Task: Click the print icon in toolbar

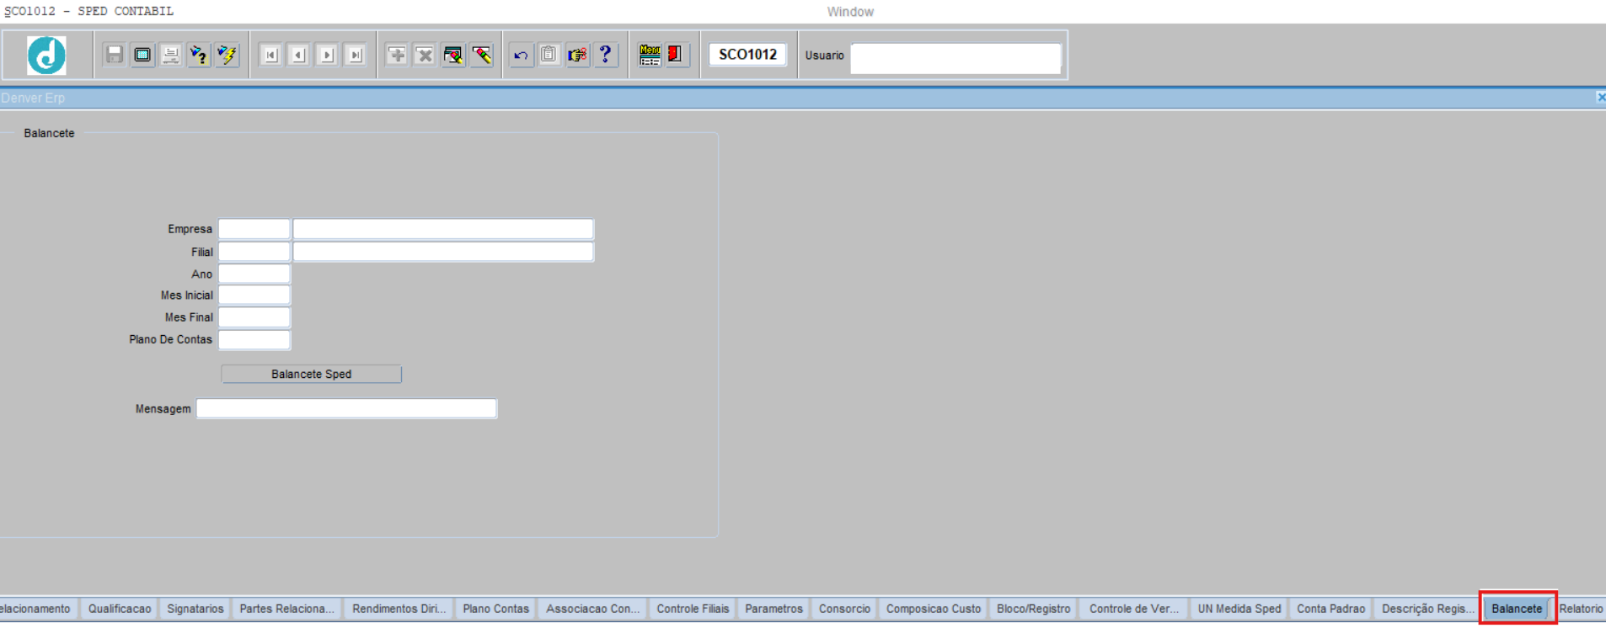Action: 171,55
